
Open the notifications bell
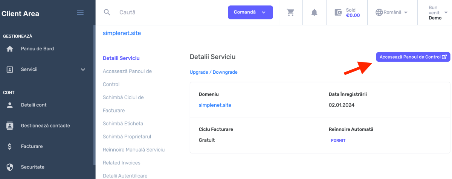pyautogui.click(x=314, y=12)
